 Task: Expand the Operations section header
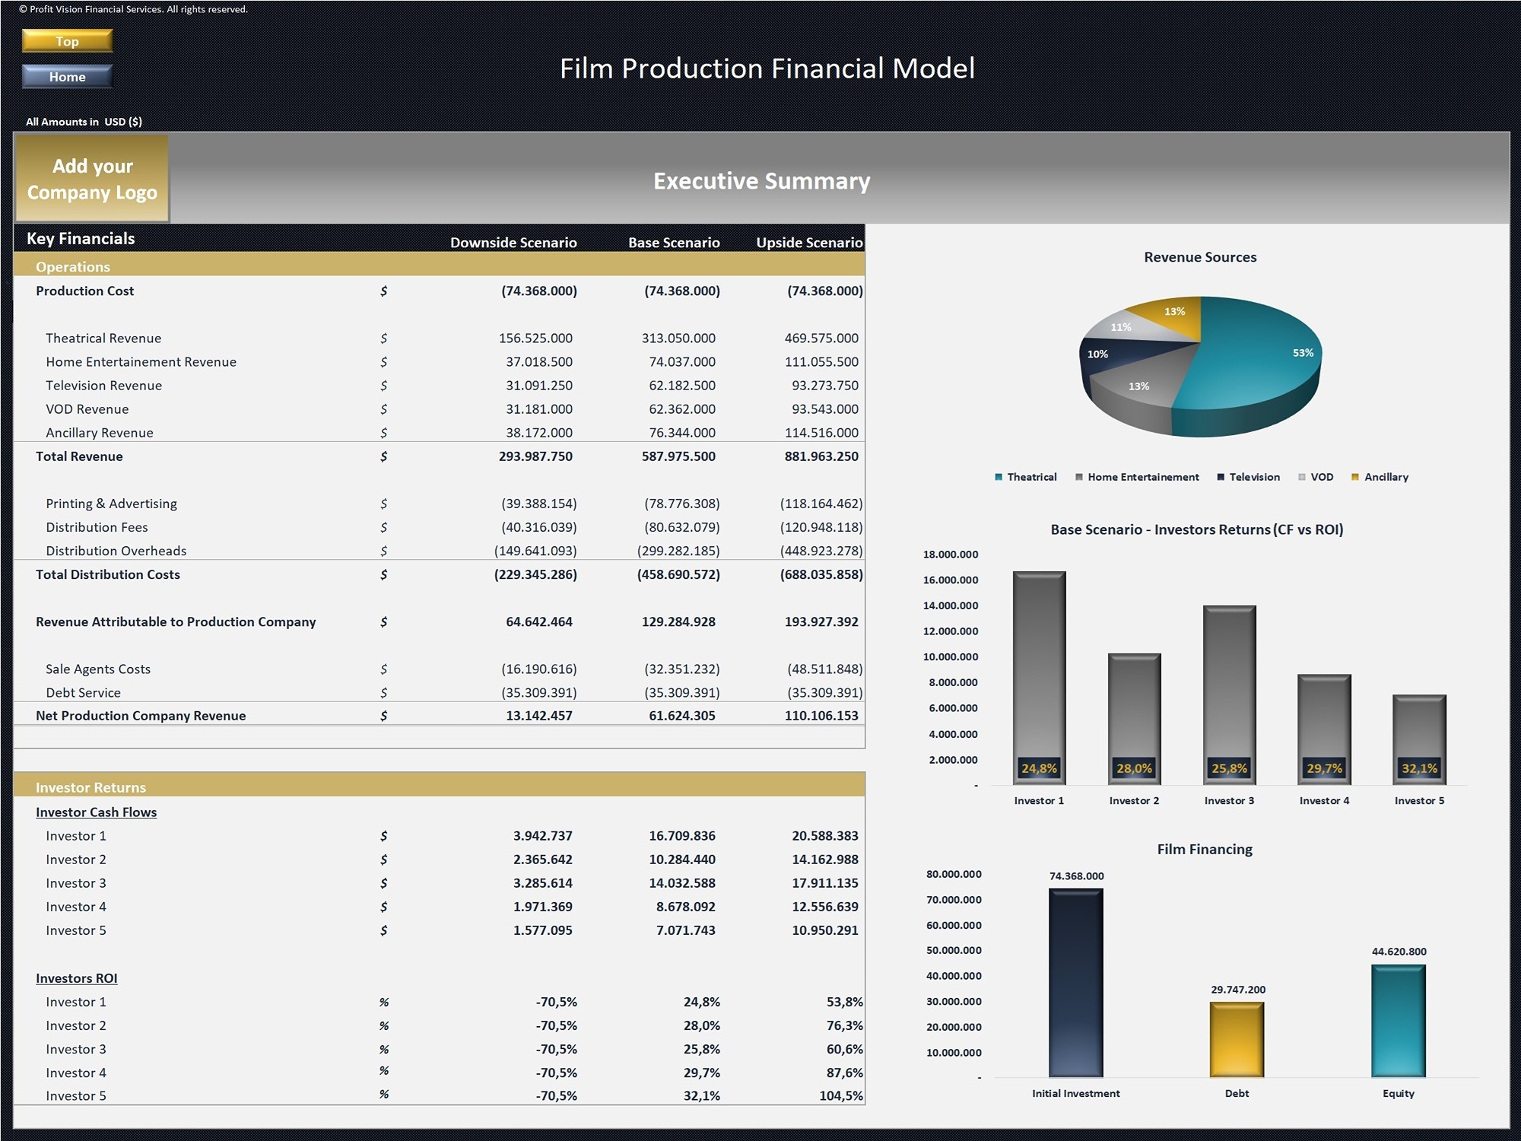pos(72,266)
